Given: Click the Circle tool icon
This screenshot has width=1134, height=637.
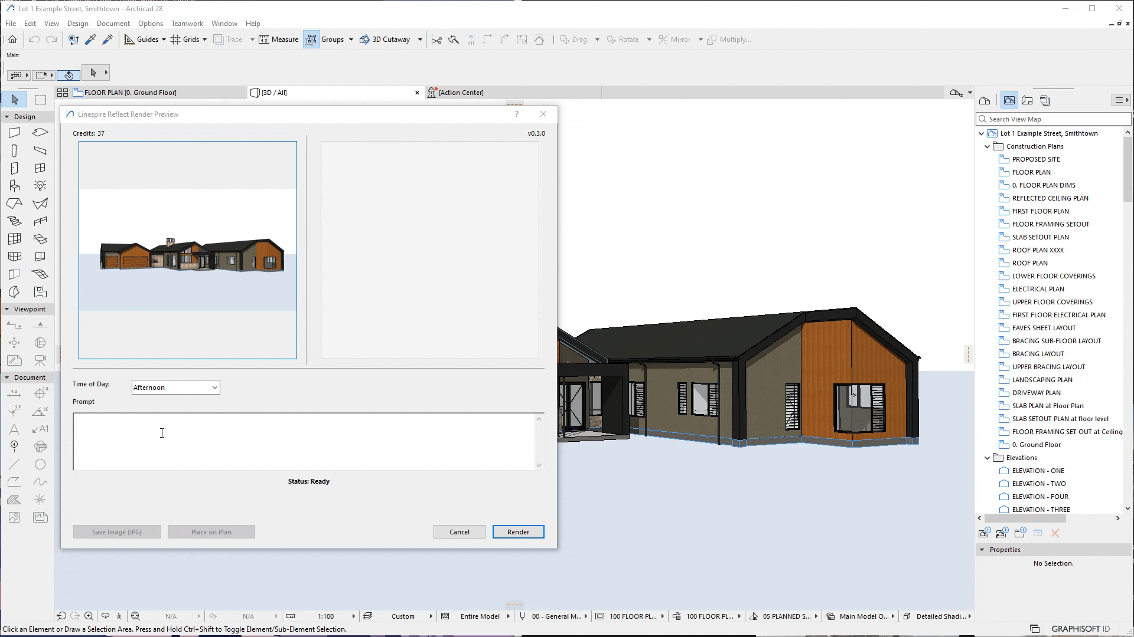Looking at the screenshot, I should pyautogui.click(x=40, y=464).
